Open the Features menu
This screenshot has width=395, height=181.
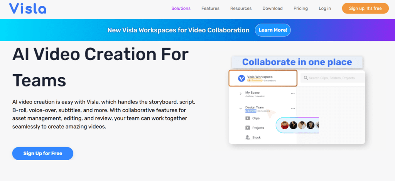click(210, 8)
